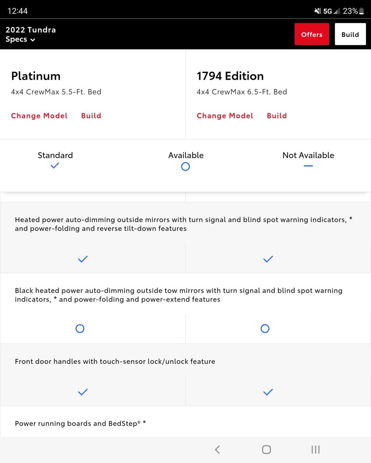Tap 1794 Edition checkmark for heated auto-dimming mirrors

coord(268,259)
